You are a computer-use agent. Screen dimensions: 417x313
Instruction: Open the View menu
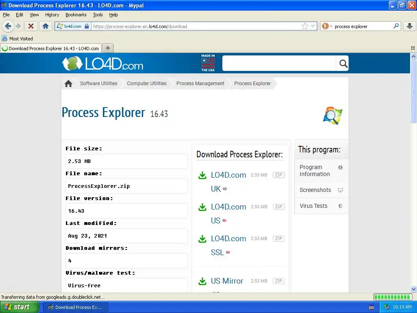click(34, 15)
